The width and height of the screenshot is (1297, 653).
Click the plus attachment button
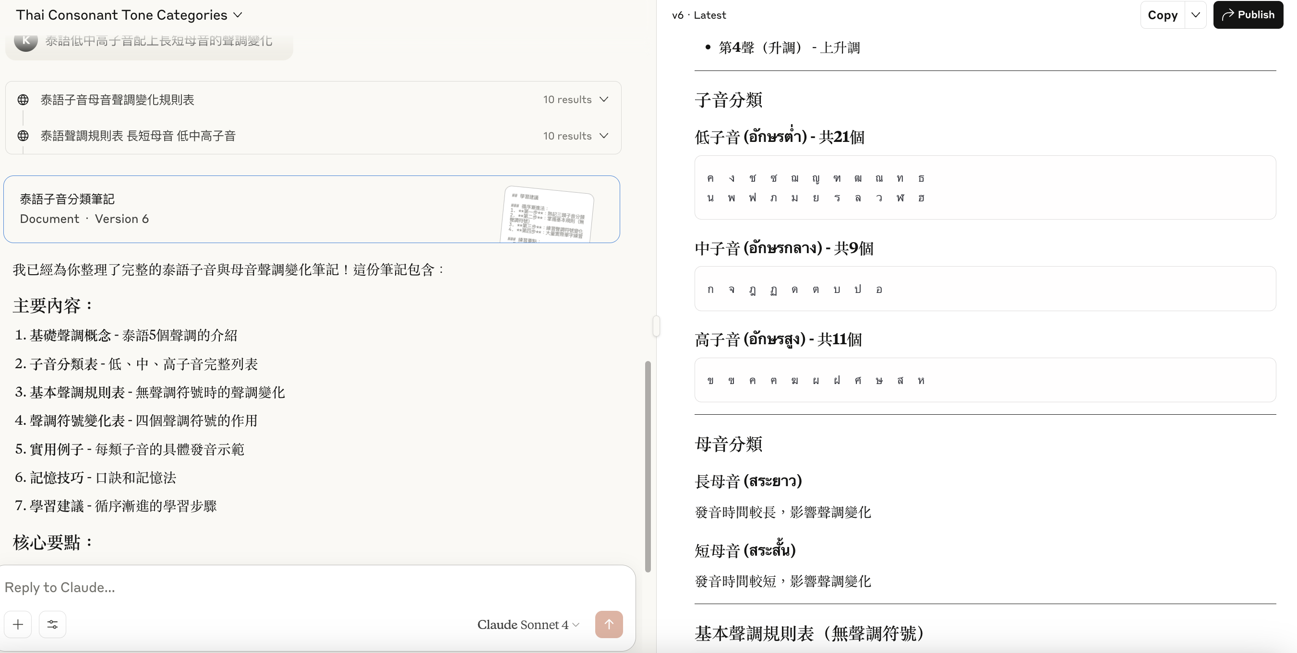click(x=18, y=624)
